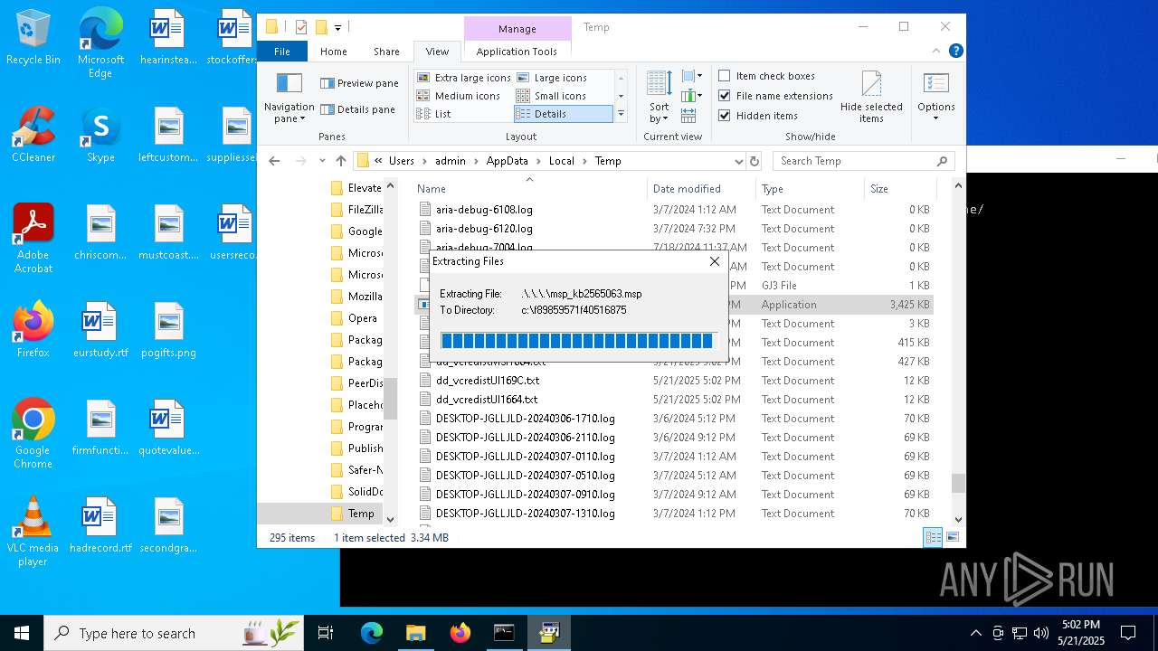
Task: Size all columns to fit
Action: coord(688,116)
